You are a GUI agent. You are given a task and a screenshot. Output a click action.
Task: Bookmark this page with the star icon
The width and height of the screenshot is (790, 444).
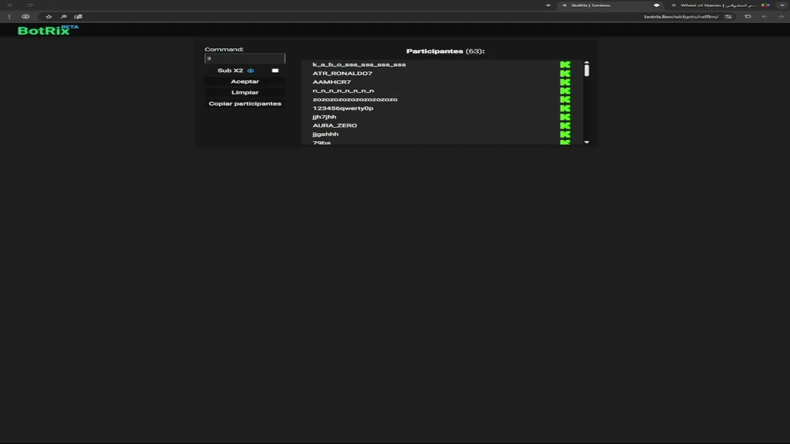coord(49,17)
